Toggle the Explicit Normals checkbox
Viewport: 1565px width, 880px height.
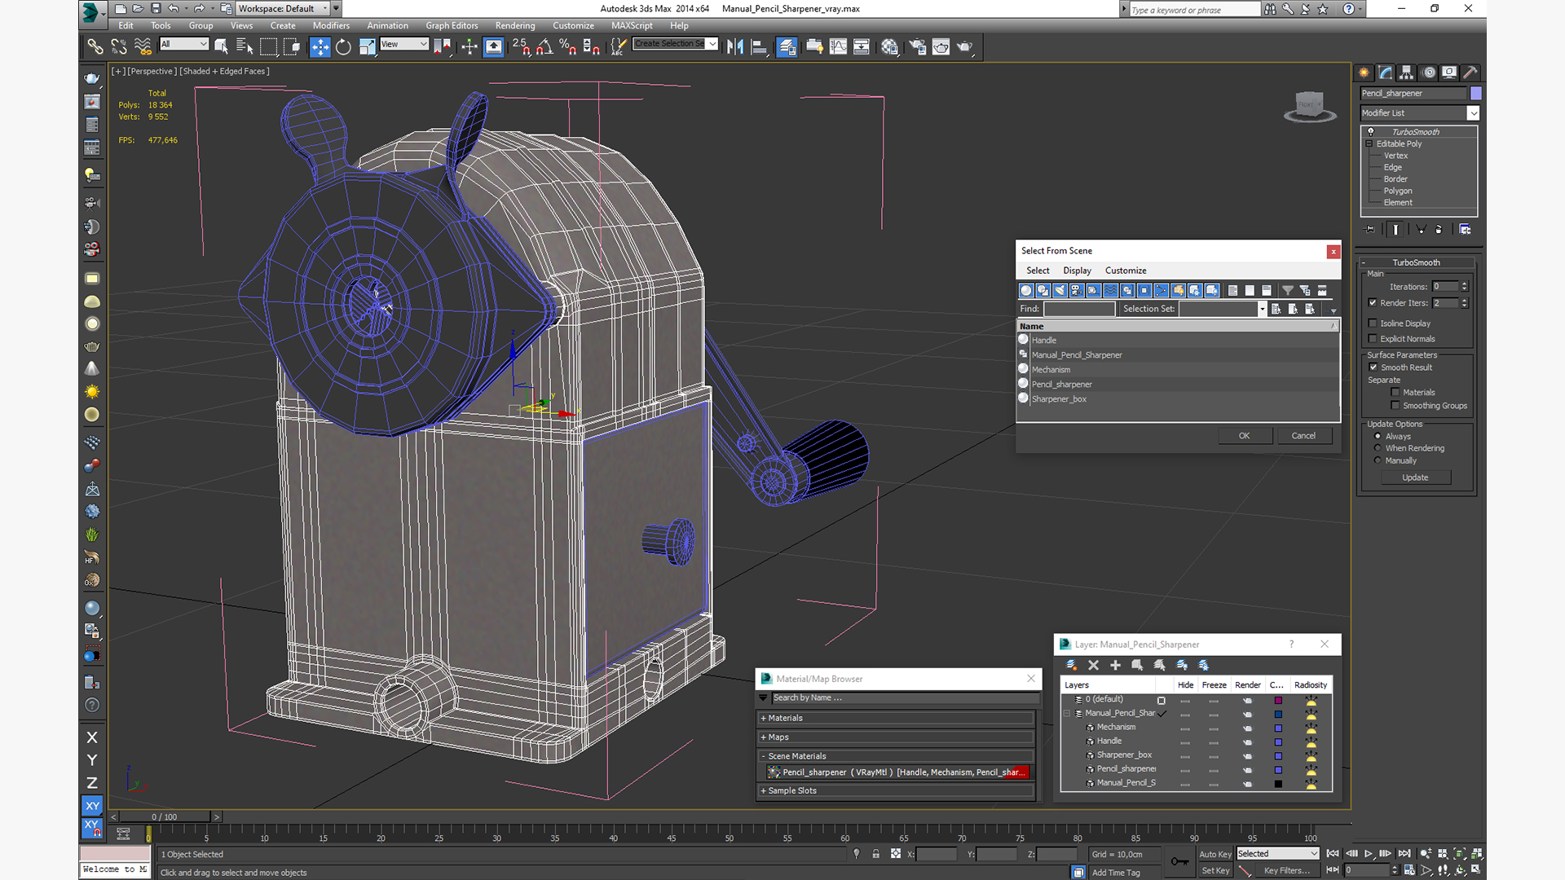[x=1373, y=339]
